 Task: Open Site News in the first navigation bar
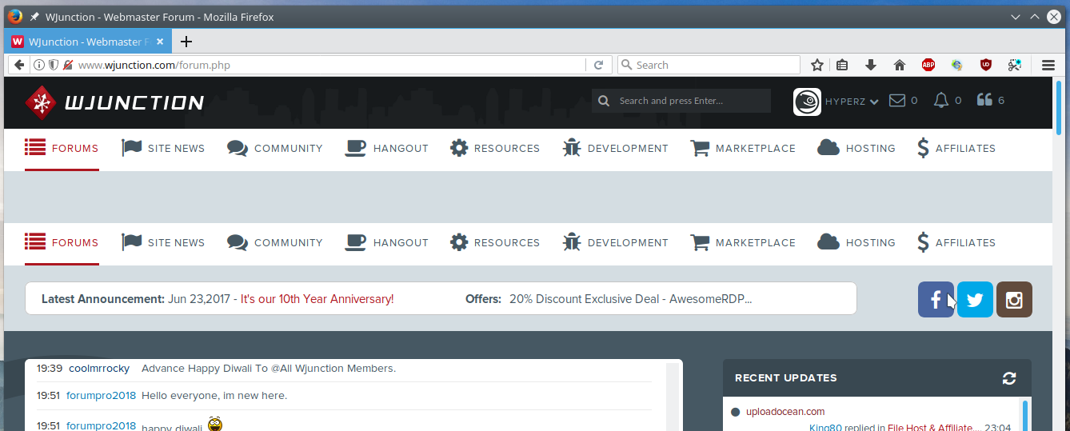[163, 148]
